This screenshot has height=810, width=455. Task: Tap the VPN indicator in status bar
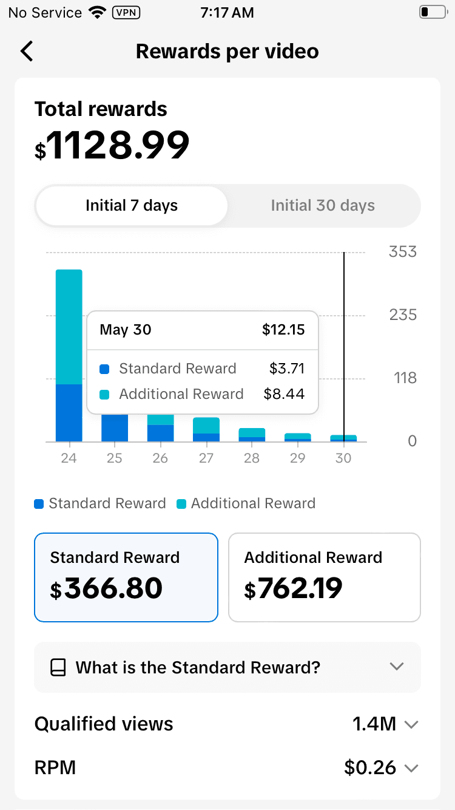[126, 12]
